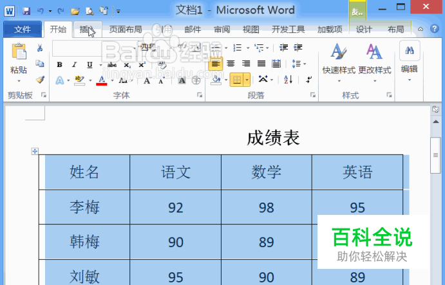Screen dimensions: 445x285
Task: Toggle Strikethrough abc button
Action: click(112, 65)
